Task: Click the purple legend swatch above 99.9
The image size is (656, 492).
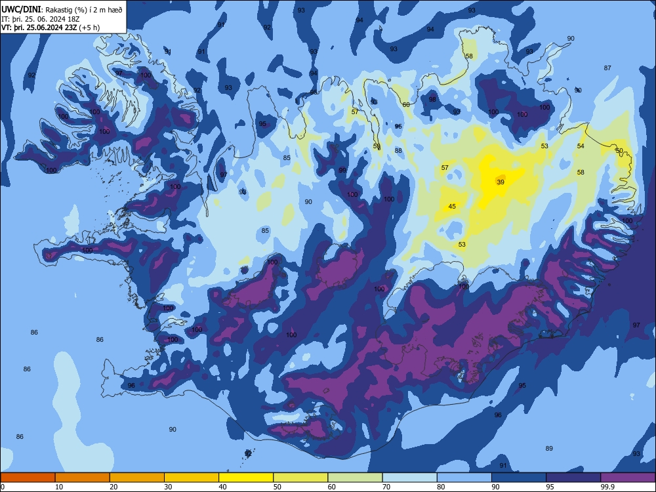Action: tap(628, 478)
